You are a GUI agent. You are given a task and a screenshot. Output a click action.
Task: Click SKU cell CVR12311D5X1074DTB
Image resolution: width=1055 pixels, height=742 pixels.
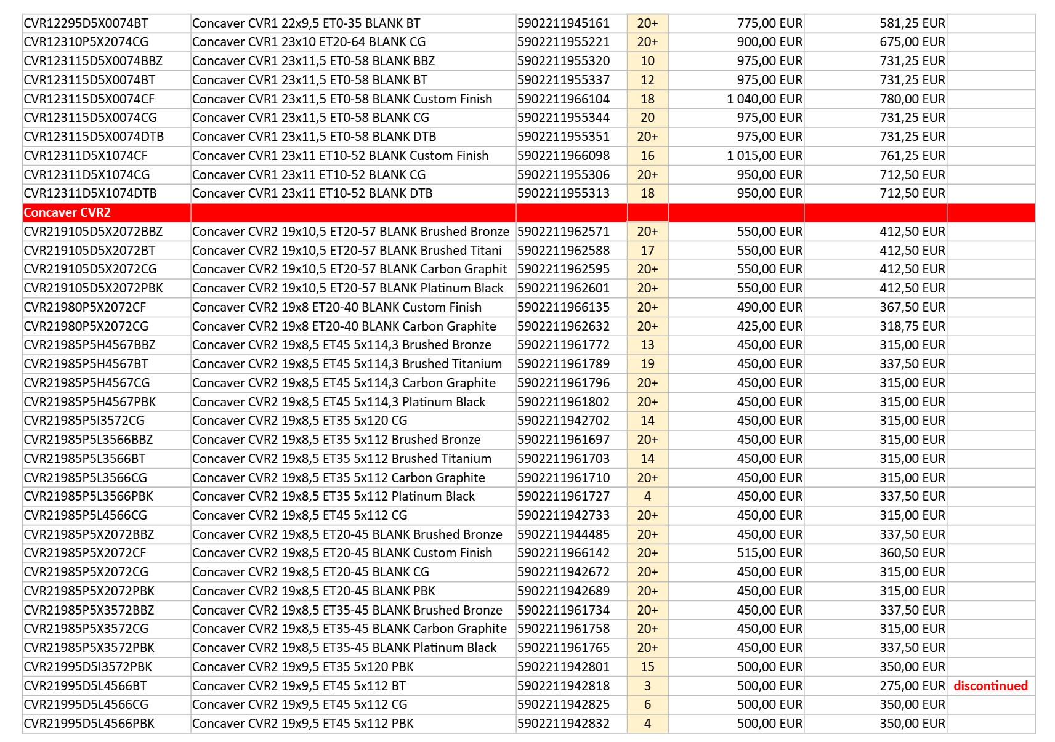(91, 193)
